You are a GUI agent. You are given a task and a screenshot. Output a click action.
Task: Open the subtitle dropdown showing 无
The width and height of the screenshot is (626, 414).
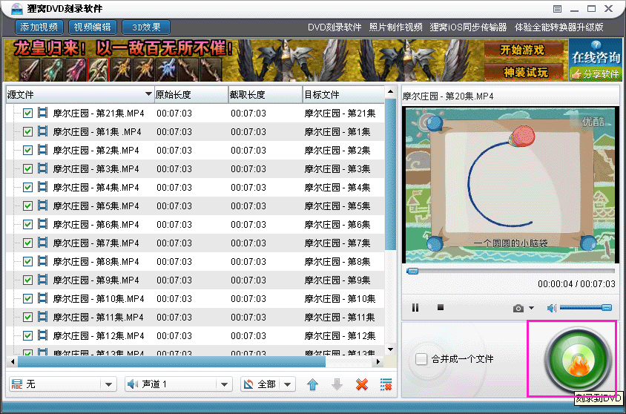(63, 384)
